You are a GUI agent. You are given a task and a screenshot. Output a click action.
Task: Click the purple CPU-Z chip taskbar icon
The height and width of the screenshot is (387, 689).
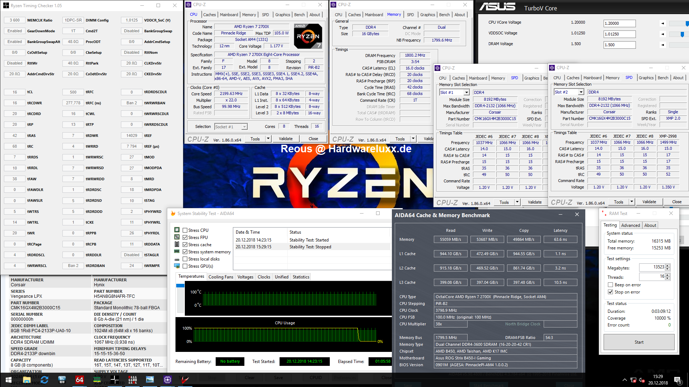click(x=168, y=379)
